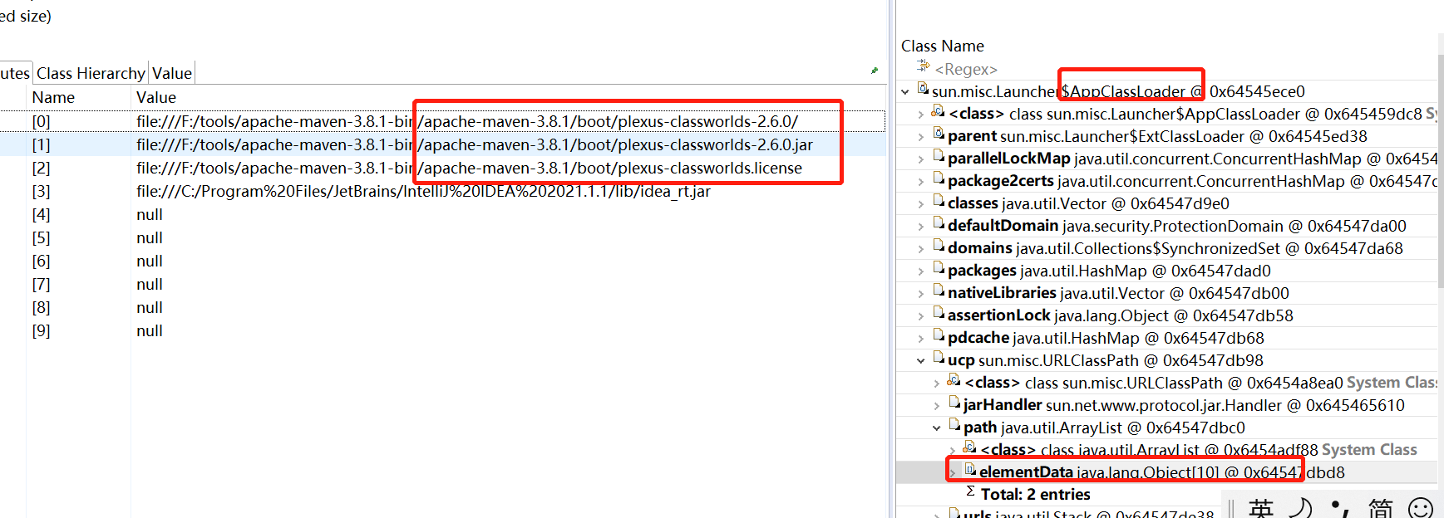Viewport: 1444px width, 518px height.
Task: Click the class icon of the sun.misc.Launcher$AppClassLoader root row
Action: (x=923, y=88)
